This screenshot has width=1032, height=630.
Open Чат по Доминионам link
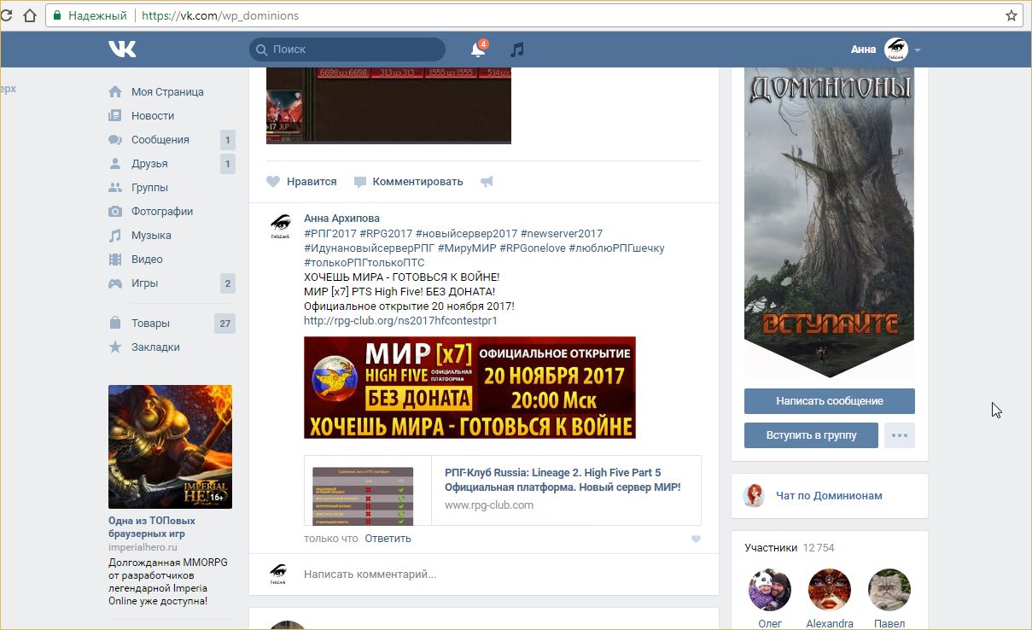(829, 496)
